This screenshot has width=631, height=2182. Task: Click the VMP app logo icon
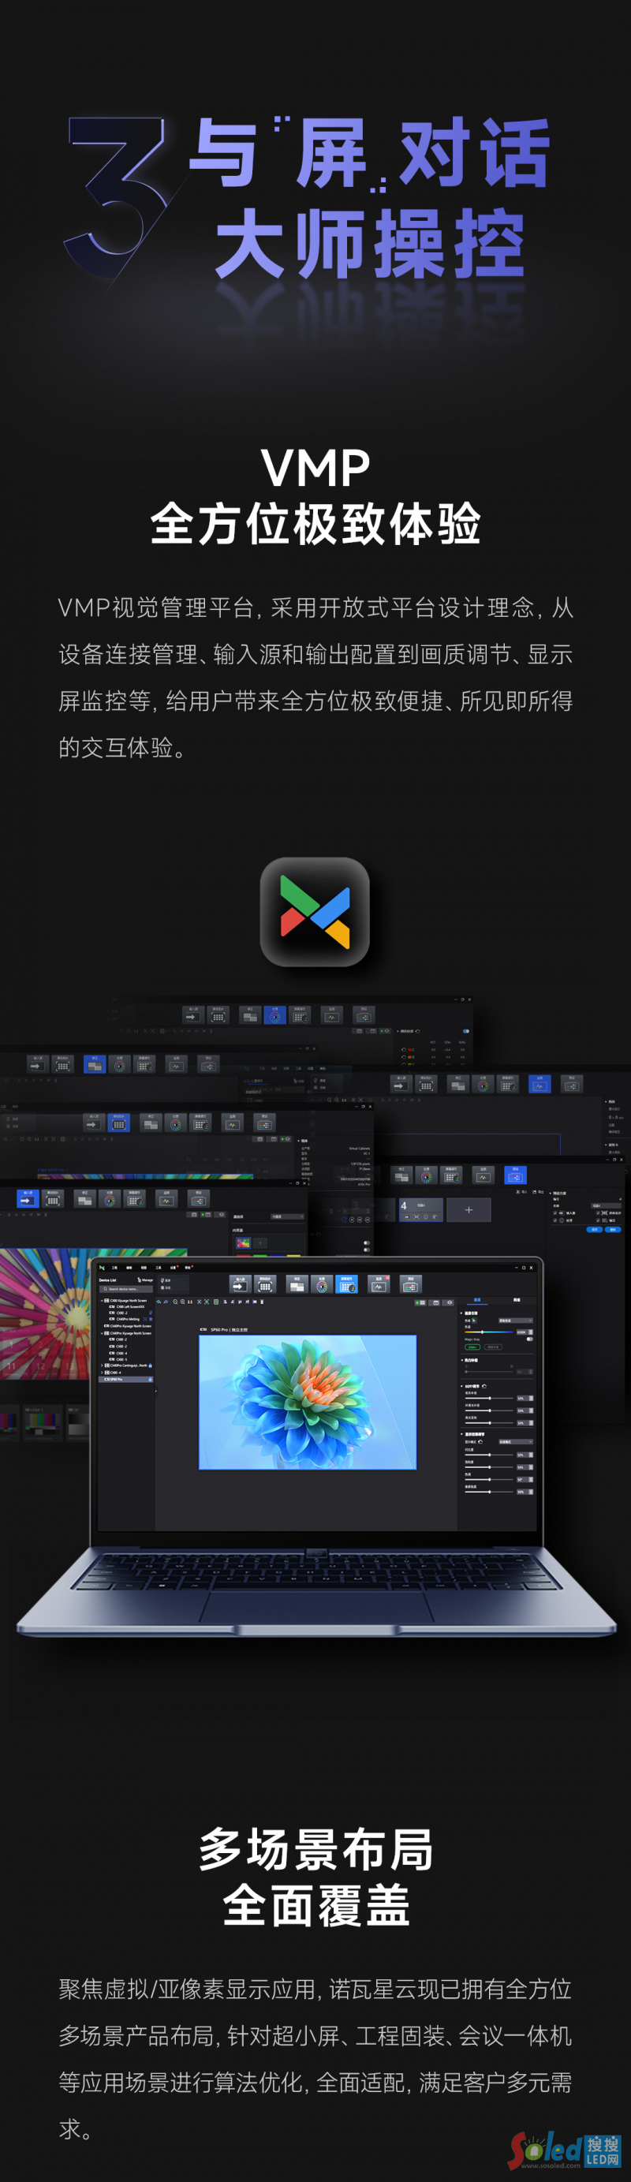coord(315,911)
